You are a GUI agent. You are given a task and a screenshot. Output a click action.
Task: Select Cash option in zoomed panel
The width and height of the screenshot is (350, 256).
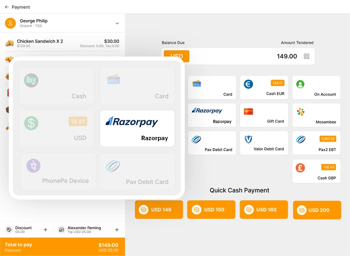[56, 86]
